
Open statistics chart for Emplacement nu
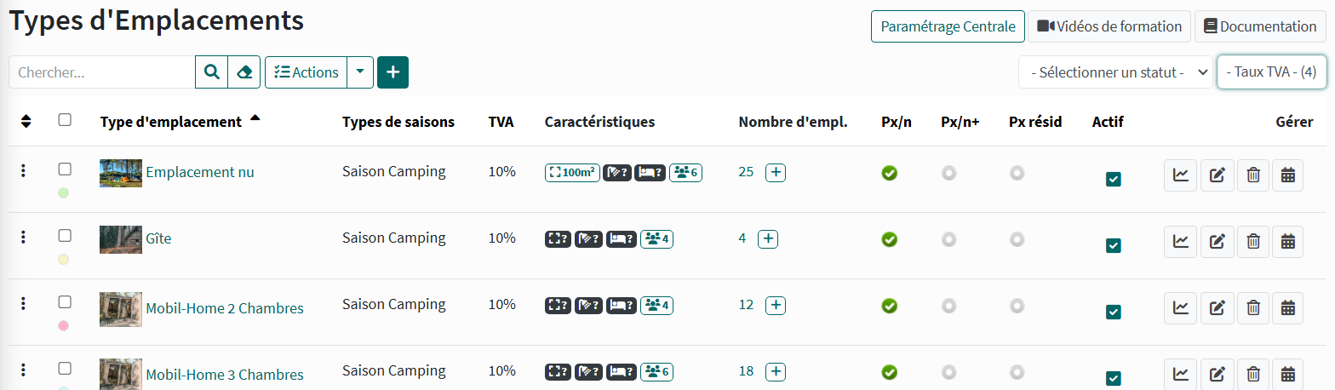pos(1180,175)
